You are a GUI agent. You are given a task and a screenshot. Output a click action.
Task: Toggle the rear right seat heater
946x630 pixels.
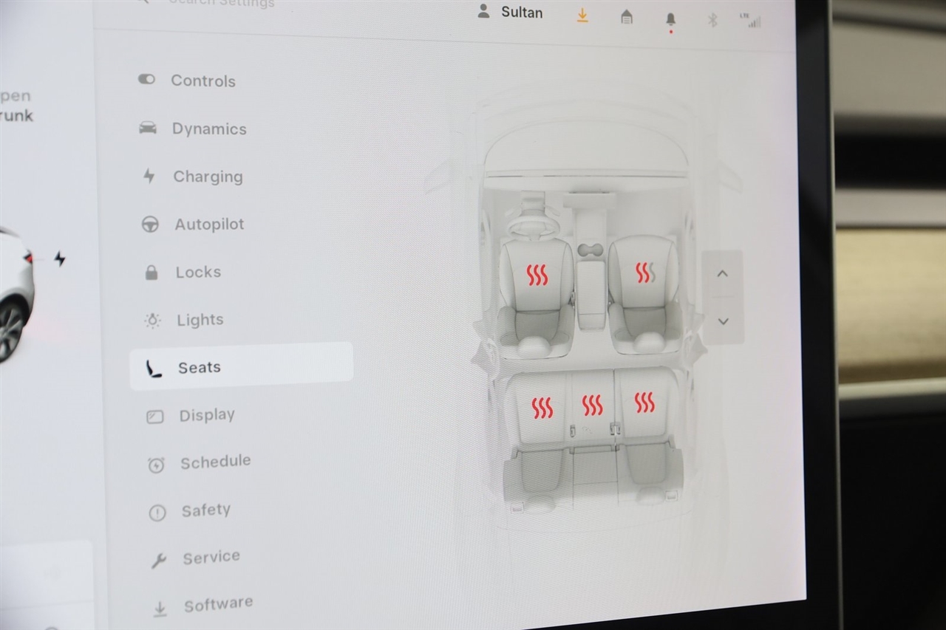[x=644, y=403]
